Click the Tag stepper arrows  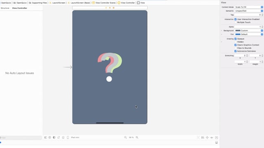point(262,15)
